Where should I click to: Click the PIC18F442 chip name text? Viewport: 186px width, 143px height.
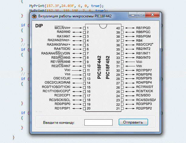click(99, 67)
